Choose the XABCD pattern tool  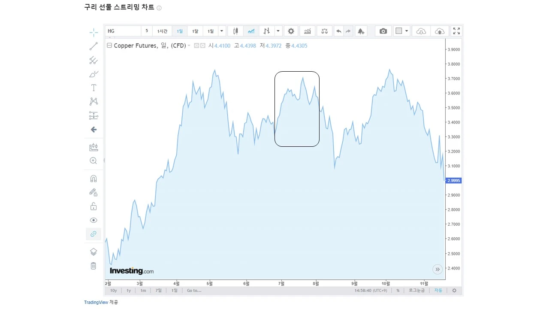coord(94,101)
